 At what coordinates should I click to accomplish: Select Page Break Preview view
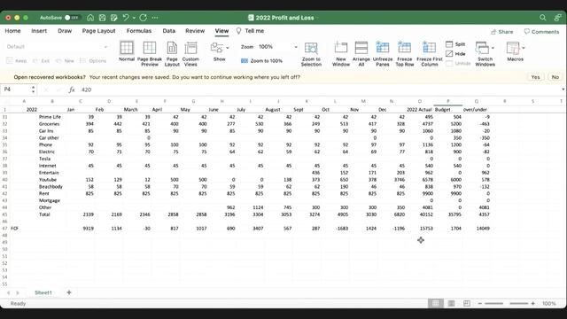150,53
